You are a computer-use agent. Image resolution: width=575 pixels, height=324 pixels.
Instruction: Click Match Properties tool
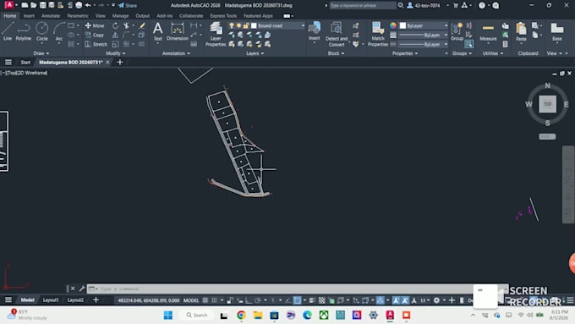point(378,35)
